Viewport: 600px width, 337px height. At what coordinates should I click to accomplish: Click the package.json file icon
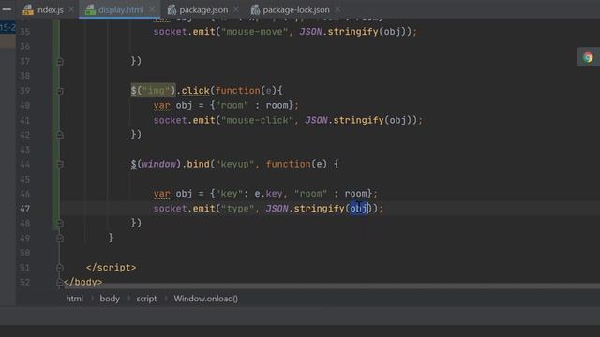(172, 10)
